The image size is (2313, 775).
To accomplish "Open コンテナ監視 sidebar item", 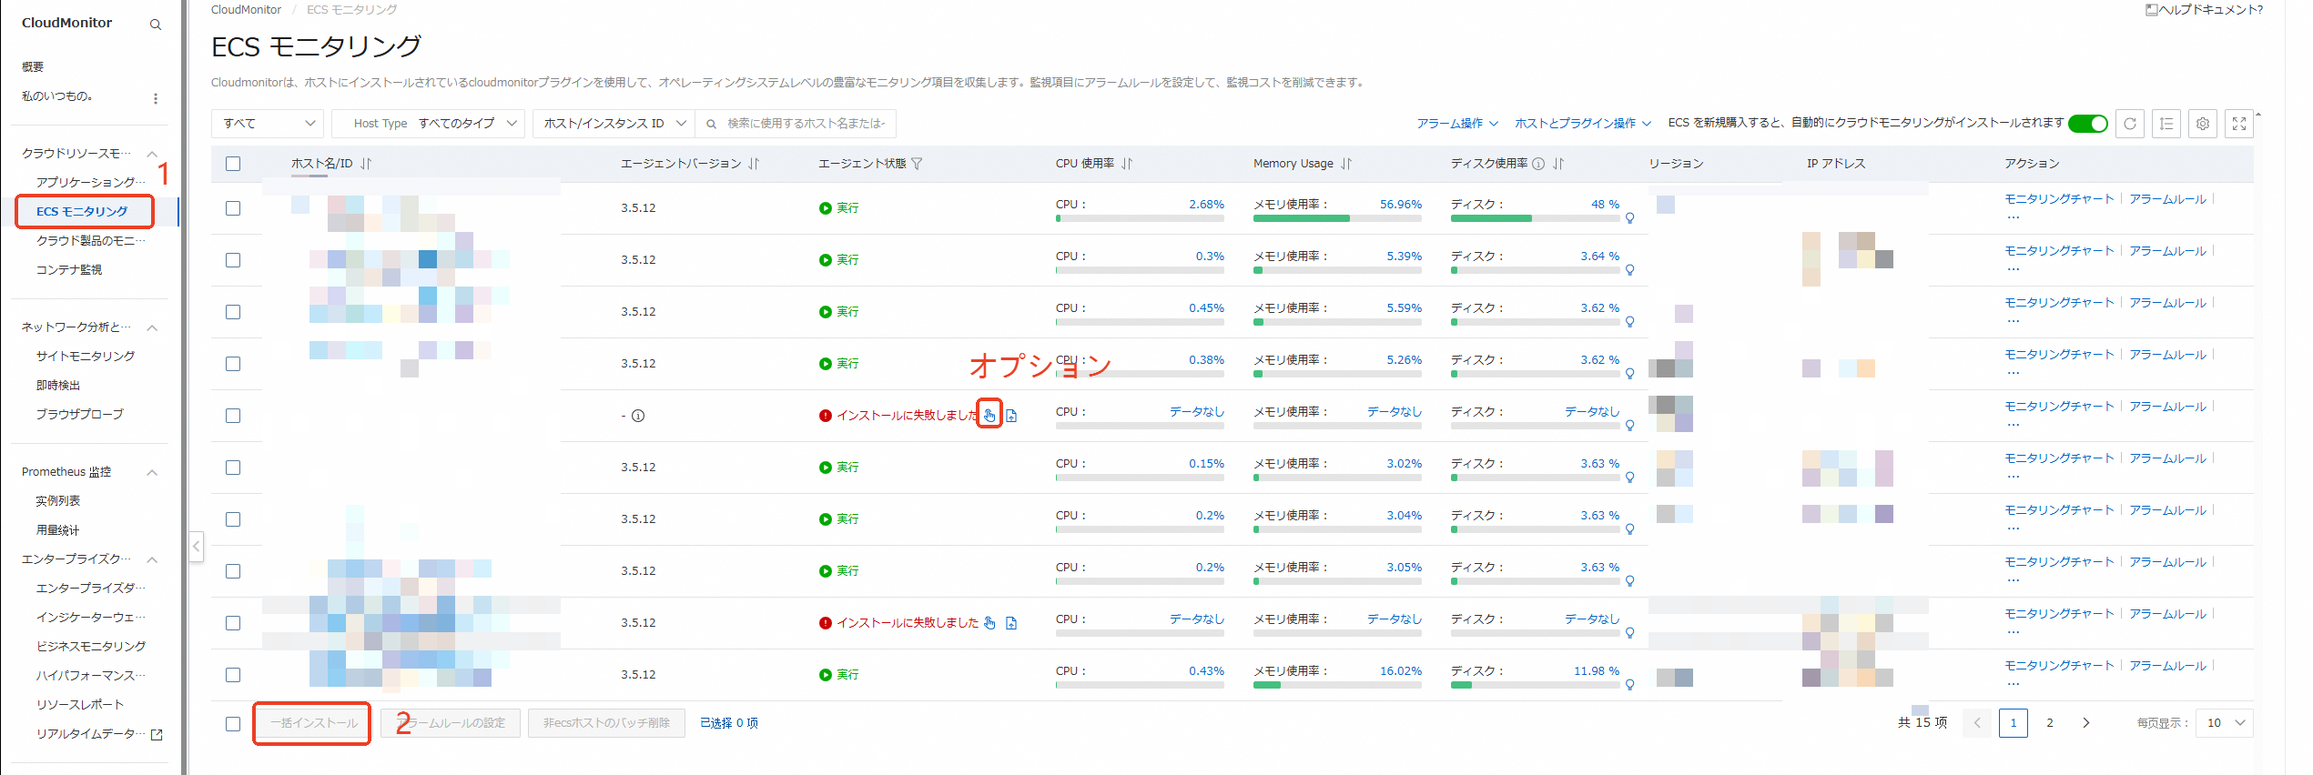I will (69, 270).
